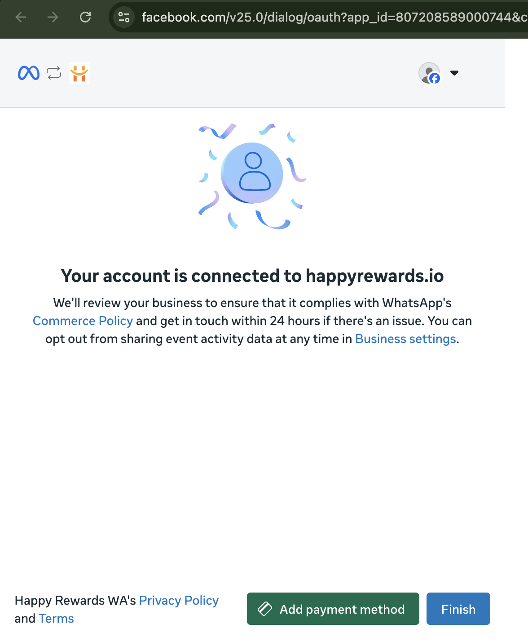Click the blue Facebook badge on avatar

pos(435,79)
